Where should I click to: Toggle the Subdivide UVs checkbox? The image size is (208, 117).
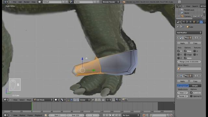[191, 93]
